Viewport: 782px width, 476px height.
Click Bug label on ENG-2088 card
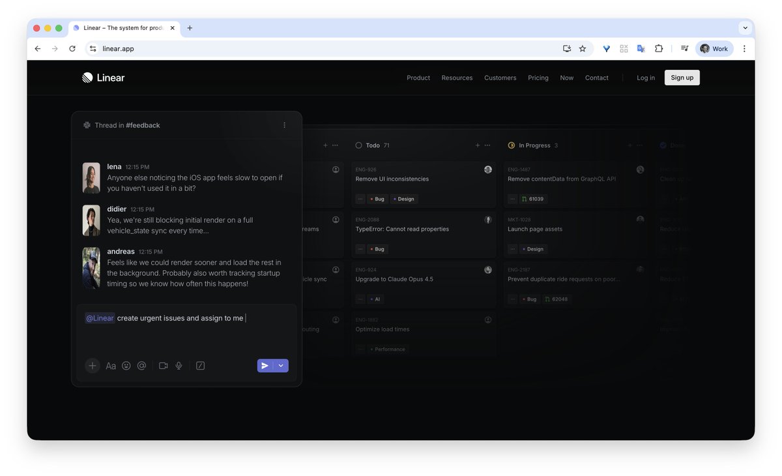pos(377,249)
